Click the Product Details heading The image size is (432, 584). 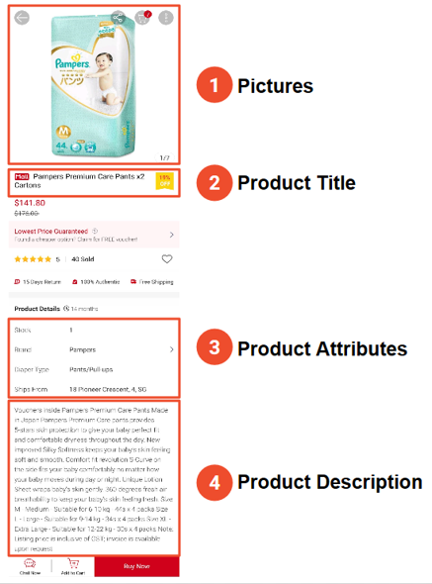coord(38,309)
